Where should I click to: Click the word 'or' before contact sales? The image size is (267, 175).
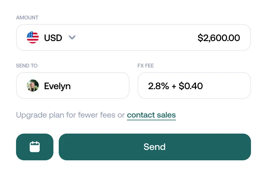tap(121, 115)
